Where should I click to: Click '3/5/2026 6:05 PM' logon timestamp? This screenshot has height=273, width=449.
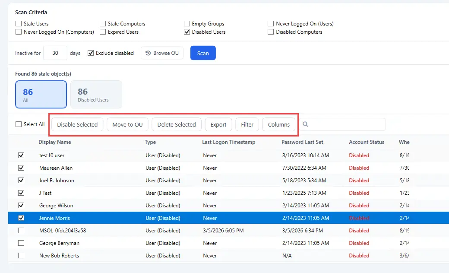click(223, 230)
